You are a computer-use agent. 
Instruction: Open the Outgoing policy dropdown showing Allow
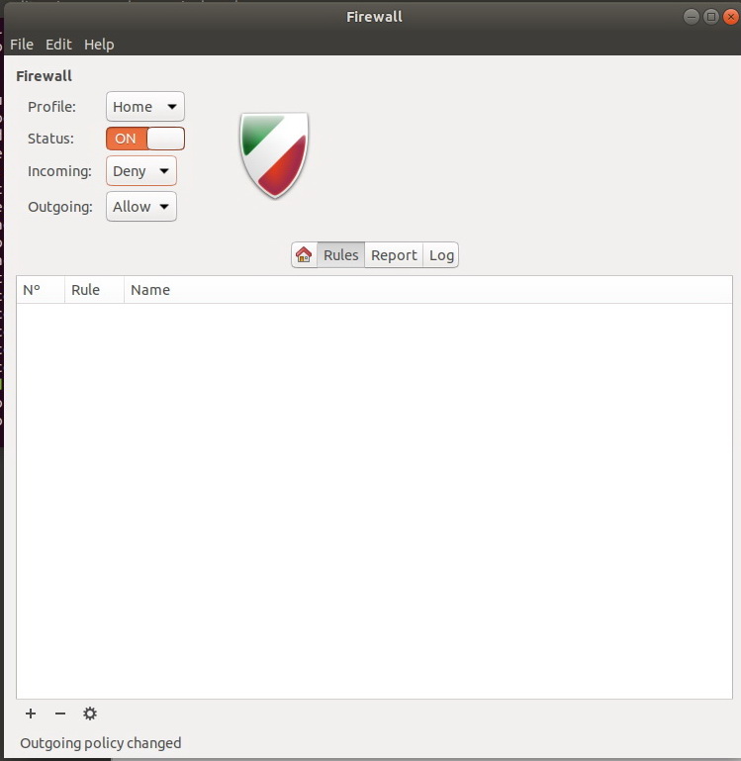point(141,207)
